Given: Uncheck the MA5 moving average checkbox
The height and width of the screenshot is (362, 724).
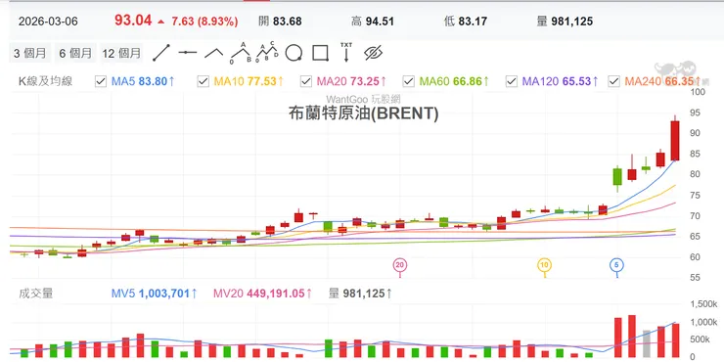Looking at the screenshot, I should [101, 82].
